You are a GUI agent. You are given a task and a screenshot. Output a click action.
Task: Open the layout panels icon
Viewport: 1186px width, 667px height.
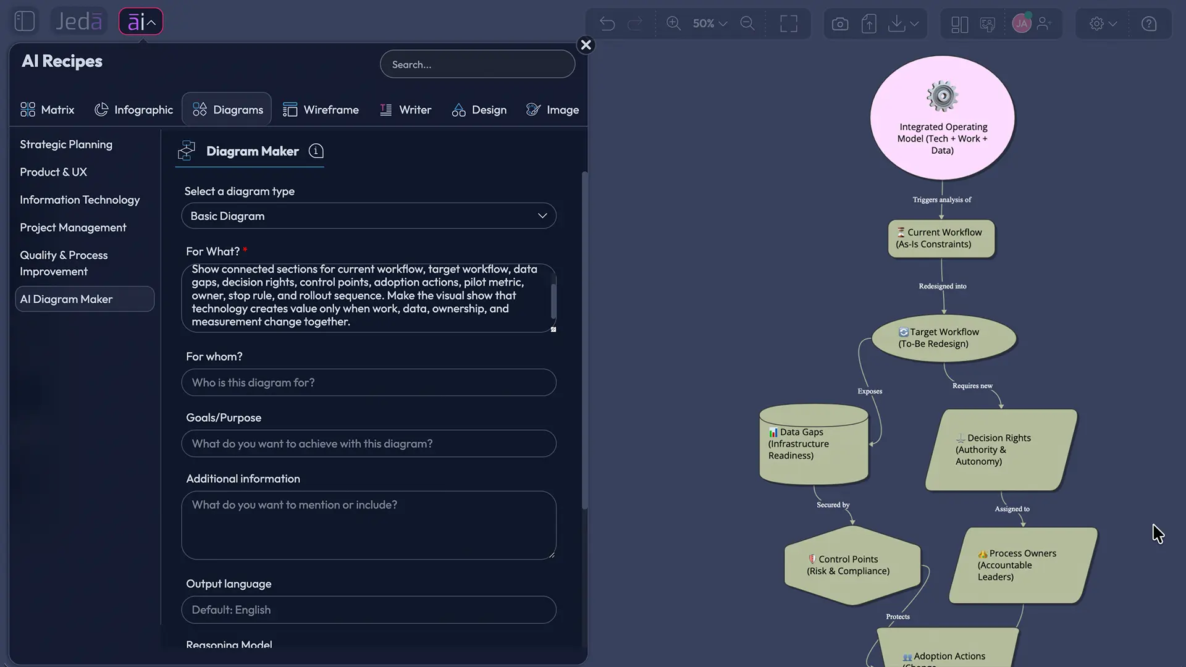[959, 24]
